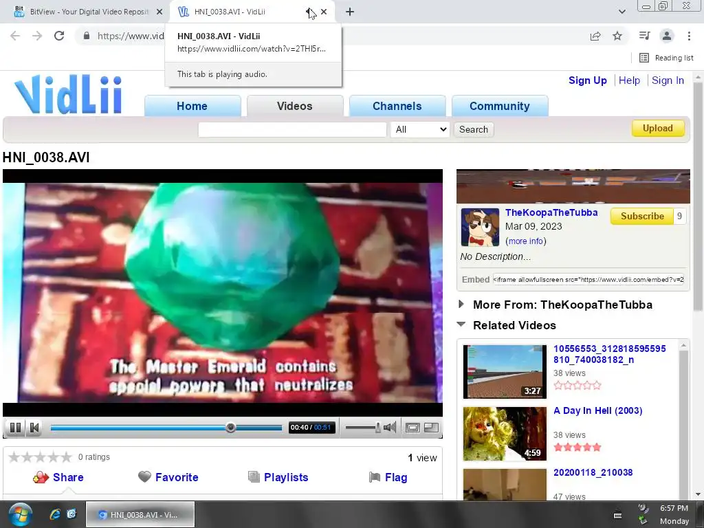Click the share page icon in address bar
Screen dimensions: 704x528
pyautogui.click(x=595, y=36)
